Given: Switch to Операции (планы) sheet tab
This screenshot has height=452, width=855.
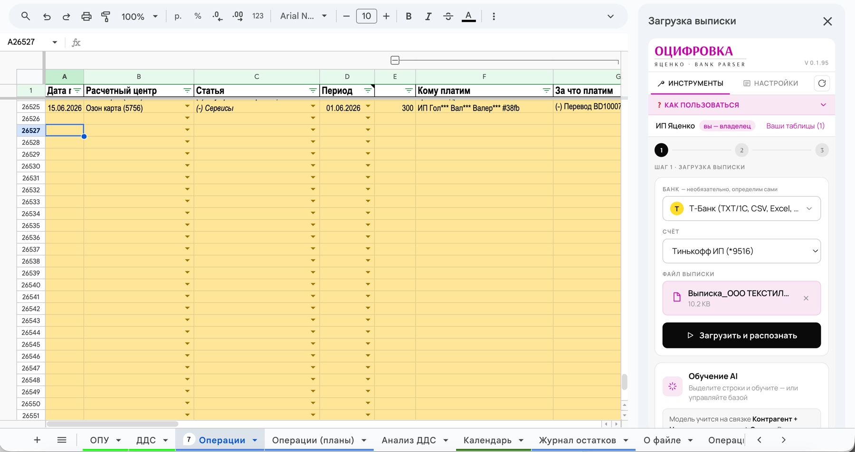Looking at the screenshot, I should tap(313, 440).
